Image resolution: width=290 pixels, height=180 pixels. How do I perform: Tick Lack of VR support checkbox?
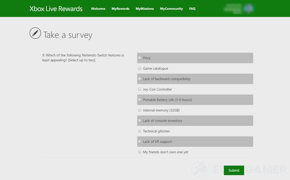click(x=140, y=141)
